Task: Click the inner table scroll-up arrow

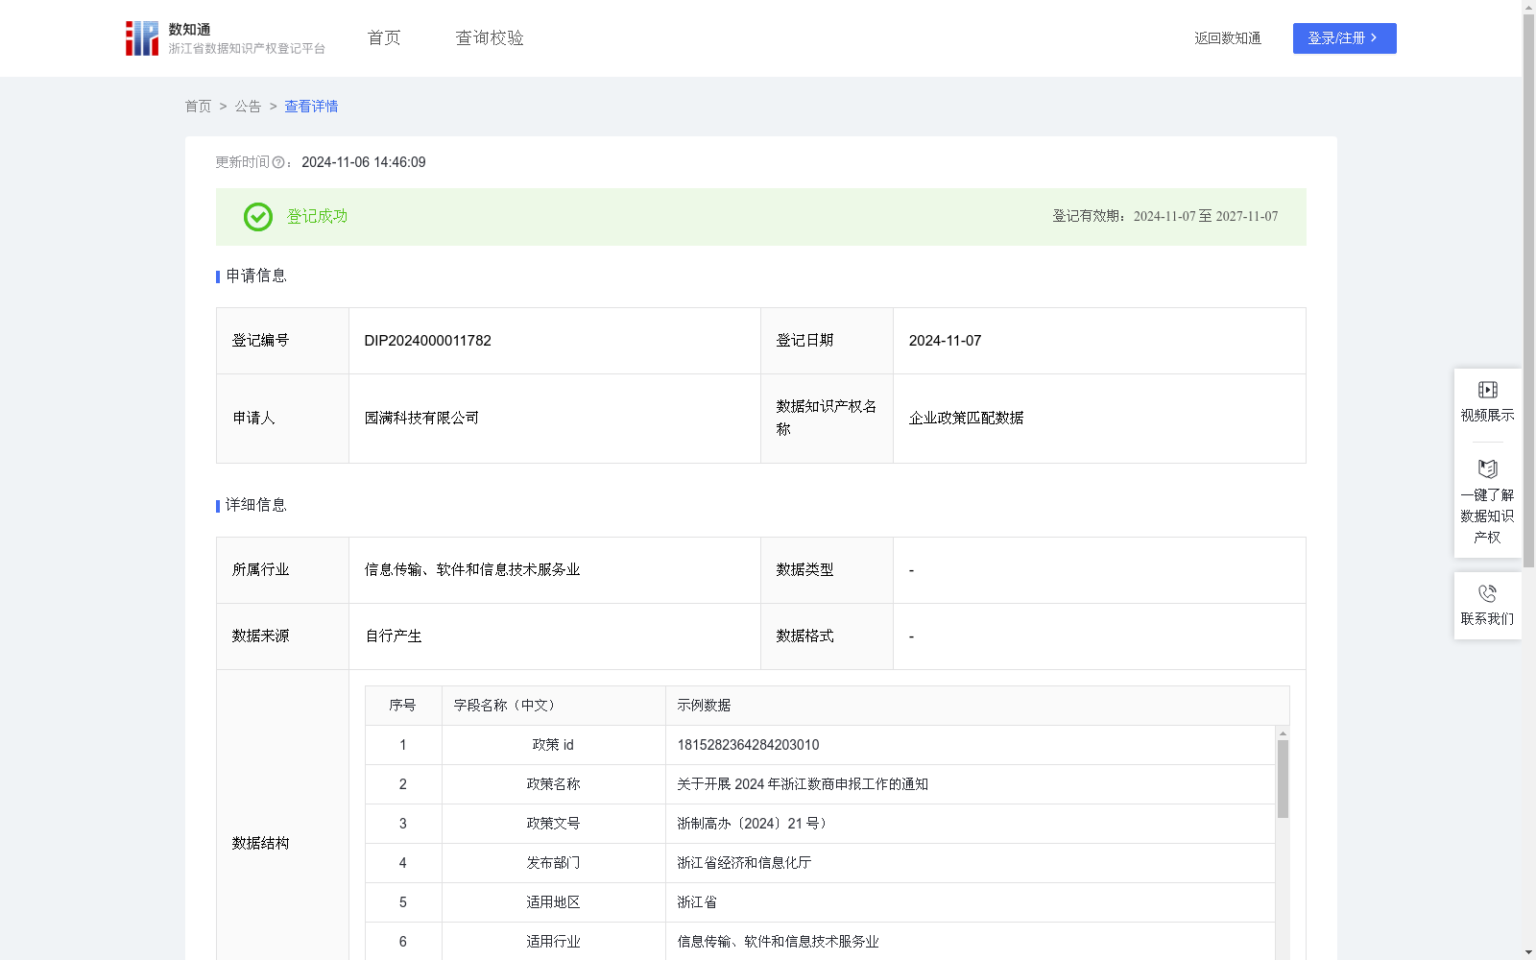Action: click(x=1283, y=733)
